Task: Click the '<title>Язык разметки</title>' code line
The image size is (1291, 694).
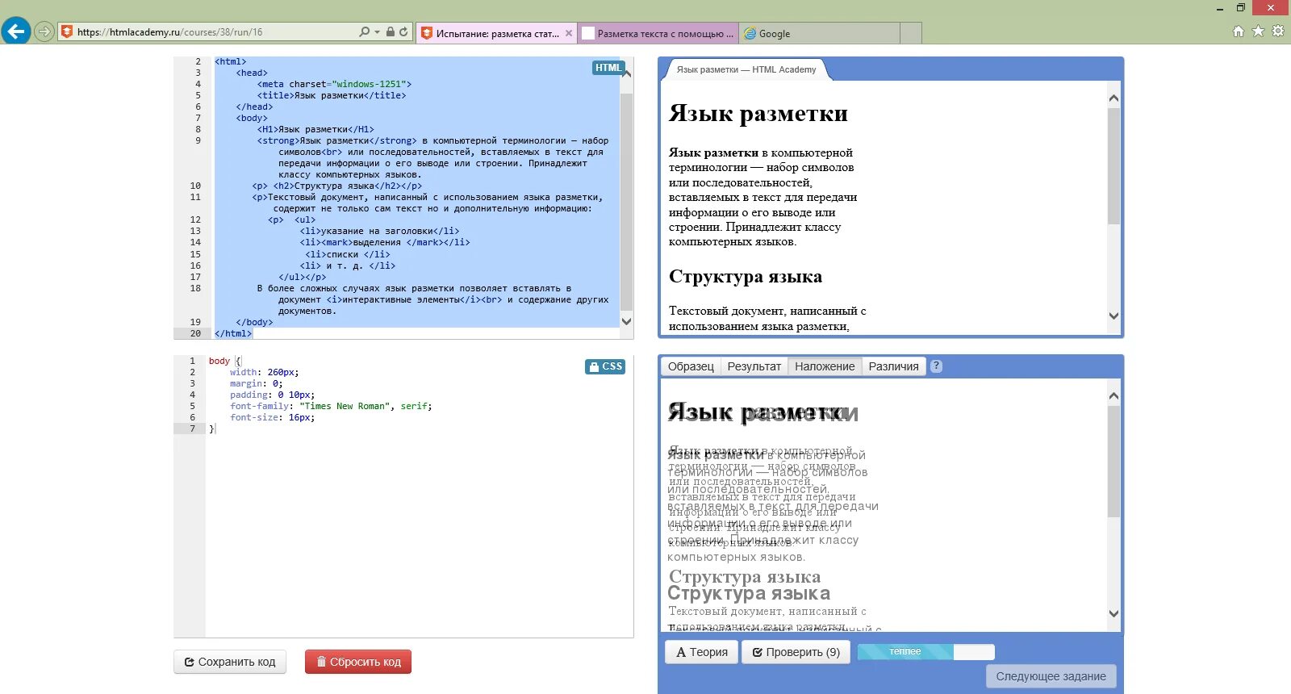Action: click(332, 95)
